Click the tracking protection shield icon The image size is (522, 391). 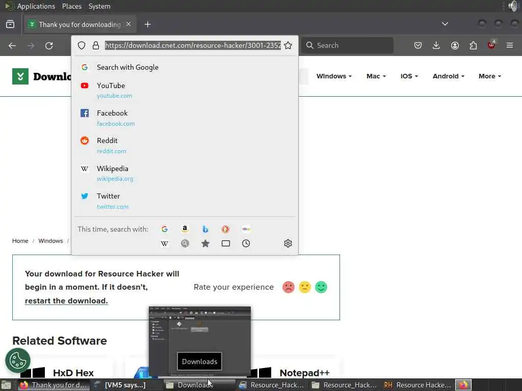pos(82,45)
